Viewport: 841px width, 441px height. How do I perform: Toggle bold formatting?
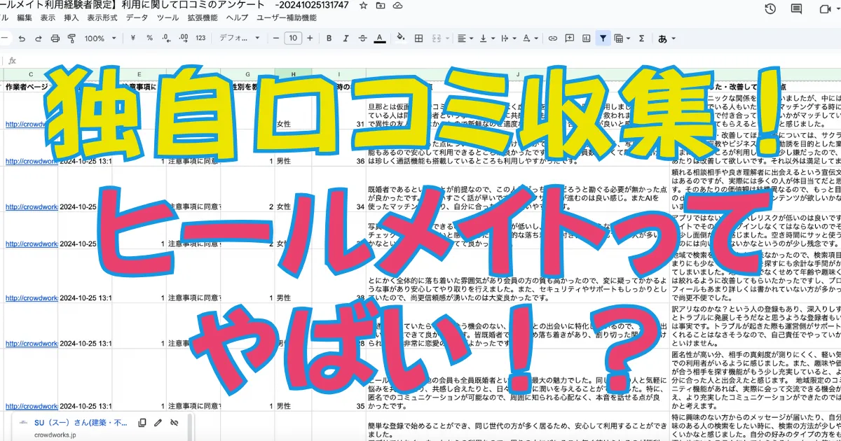[x=329, y=38]
